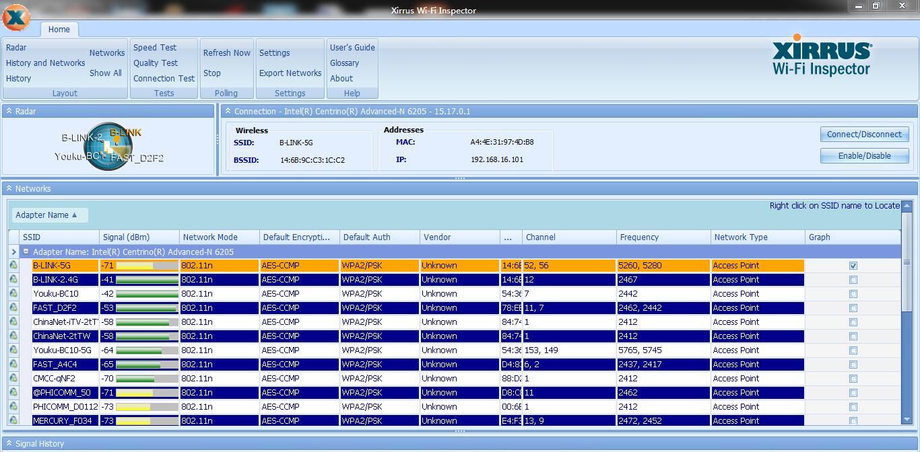The width and height of the screenshot is (920, 452).
Task: Sort networks by SSID column header
Action: pos(59,237)
